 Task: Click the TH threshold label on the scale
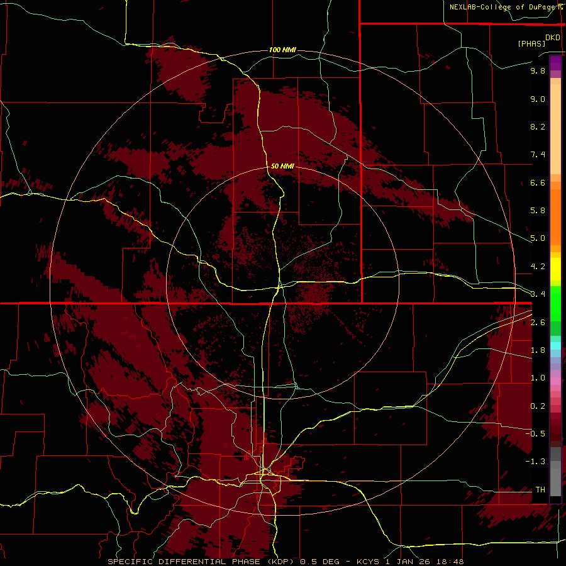[x=540, y=490]
